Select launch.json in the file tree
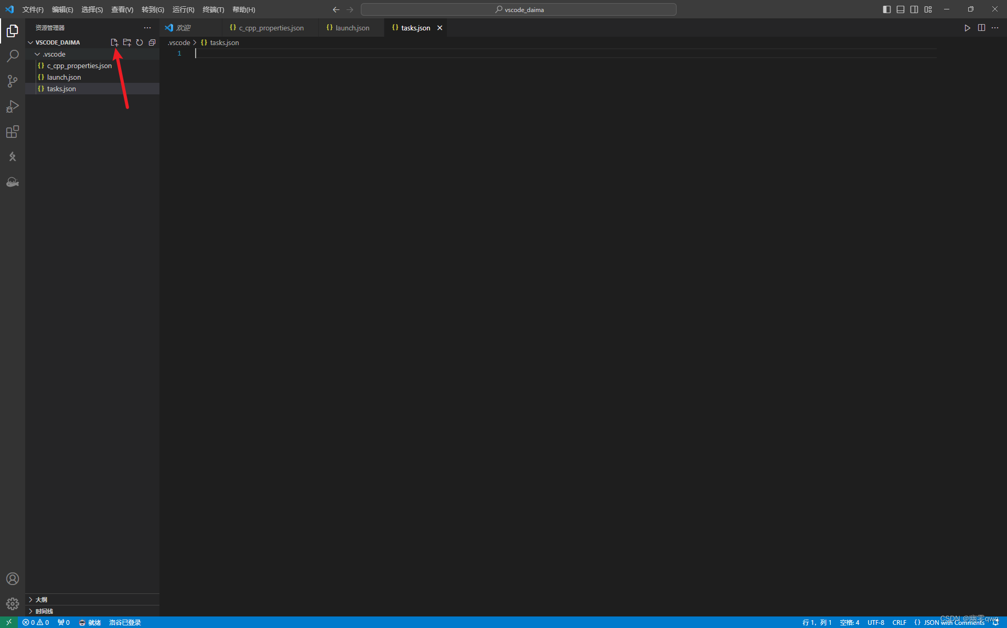This screenshot has width=1007, height=628. 92,77
